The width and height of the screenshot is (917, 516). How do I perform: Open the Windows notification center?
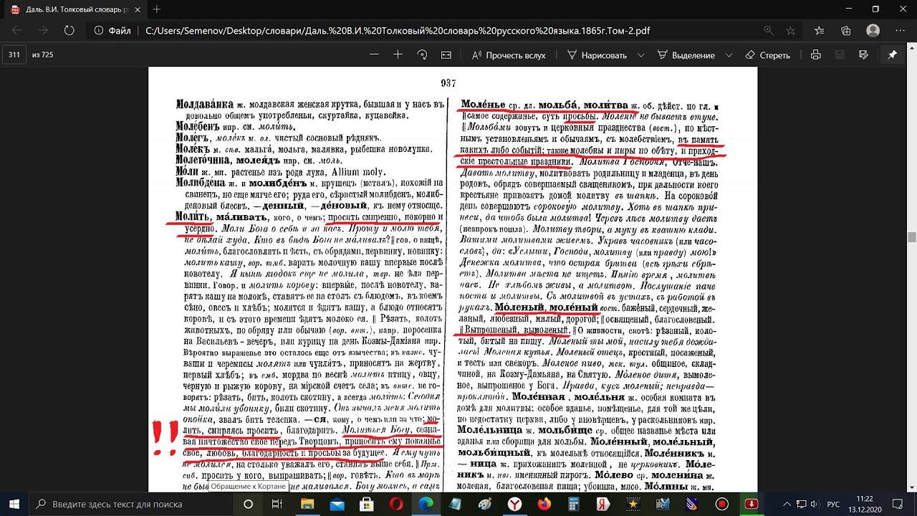[x=899, y=504]
